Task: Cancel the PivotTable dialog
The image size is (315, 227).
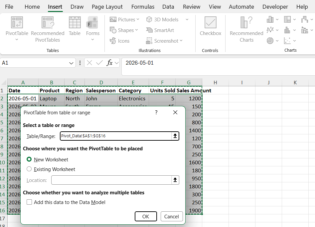Action: (171, 216)
